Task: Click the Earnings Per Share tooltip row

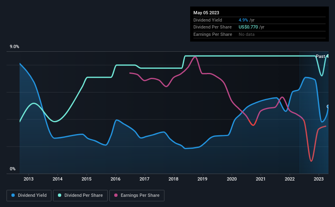Action: tap(260, 34)
